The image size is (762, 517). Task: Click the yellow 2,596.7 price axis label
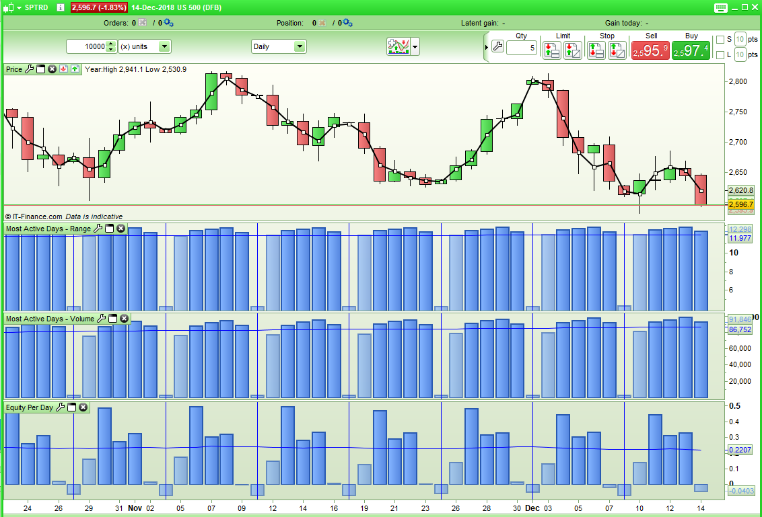[x=741, y=204]
